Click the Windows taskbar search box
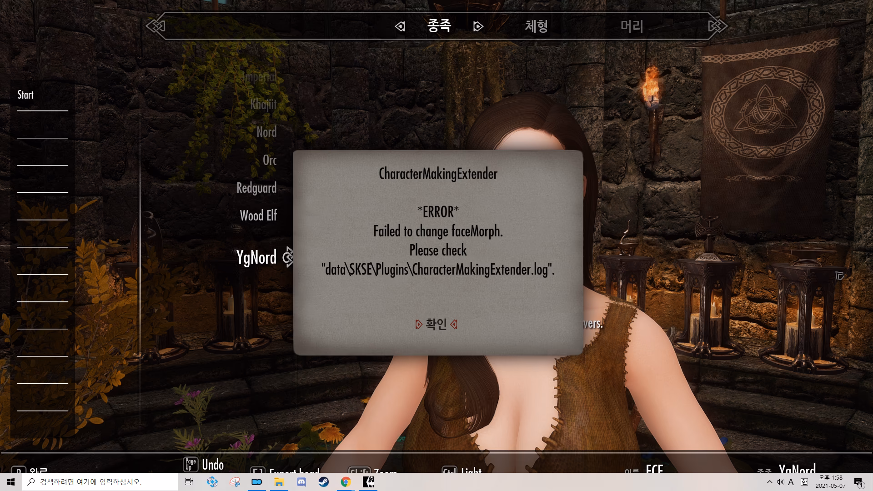 (100, 482)
